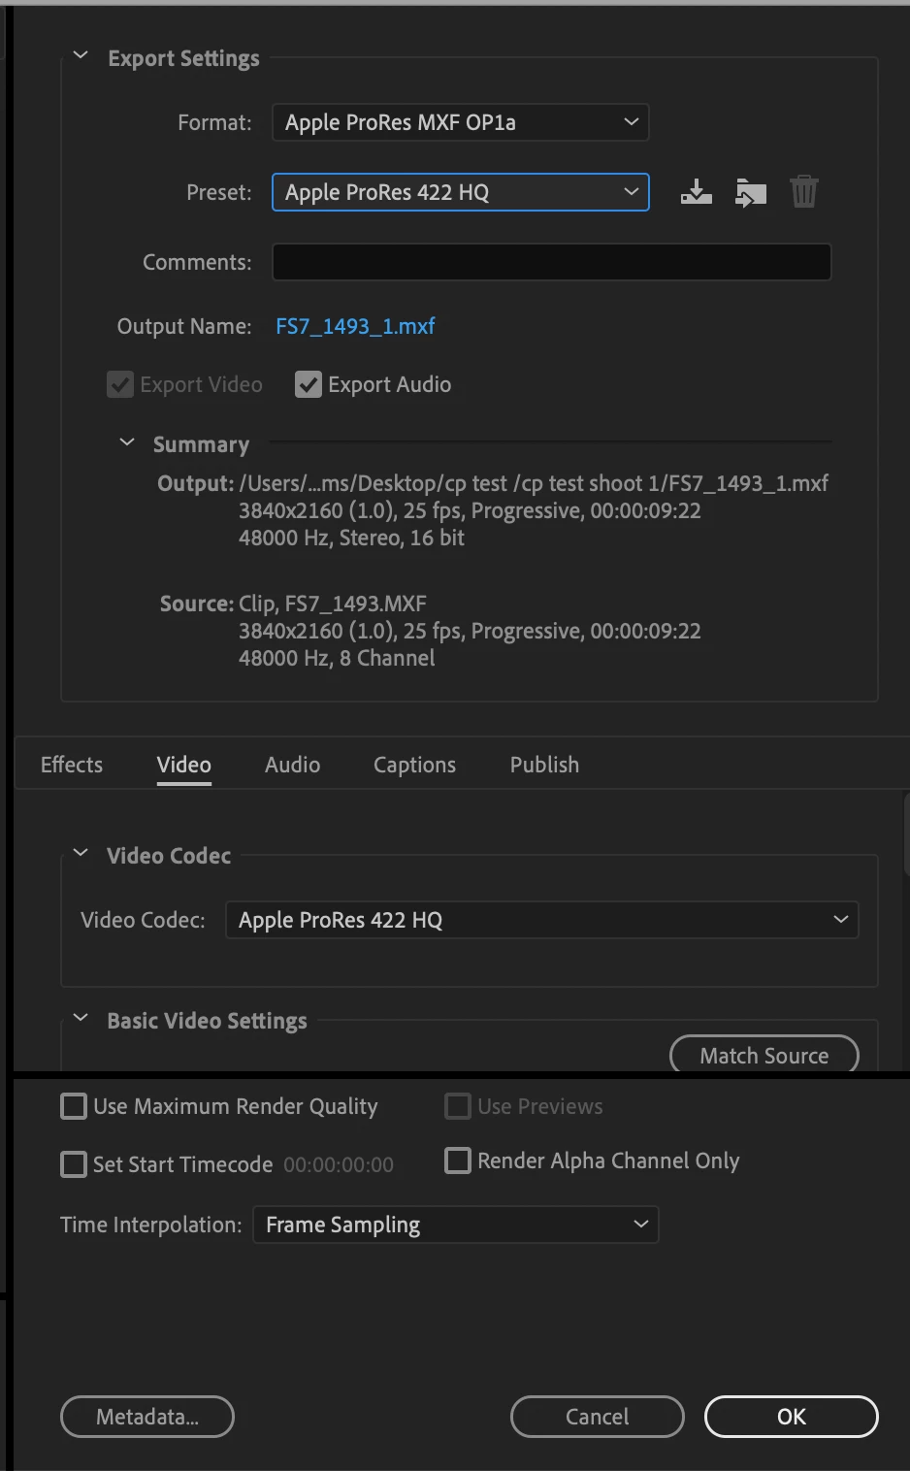Switch to the Effects tab
The image size is (910, 1471).
point(72,765)
